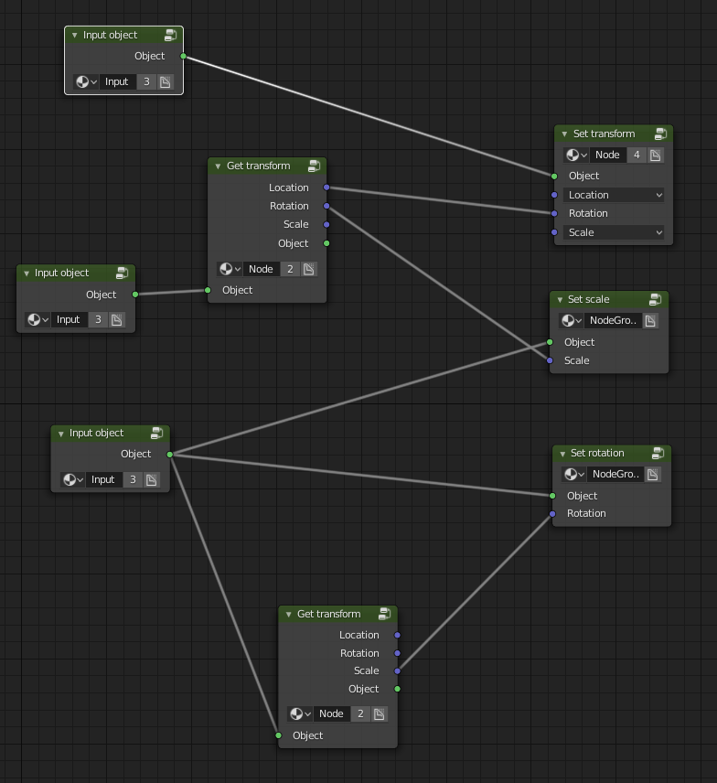Click the node group icon in Set transform header
717x783 pixels.
point(660,134)
